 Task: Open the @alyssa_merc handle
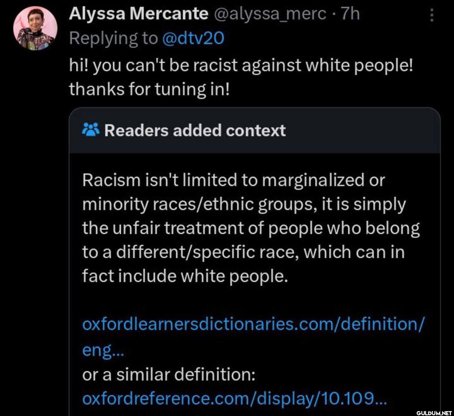click(x=270, y=14)
